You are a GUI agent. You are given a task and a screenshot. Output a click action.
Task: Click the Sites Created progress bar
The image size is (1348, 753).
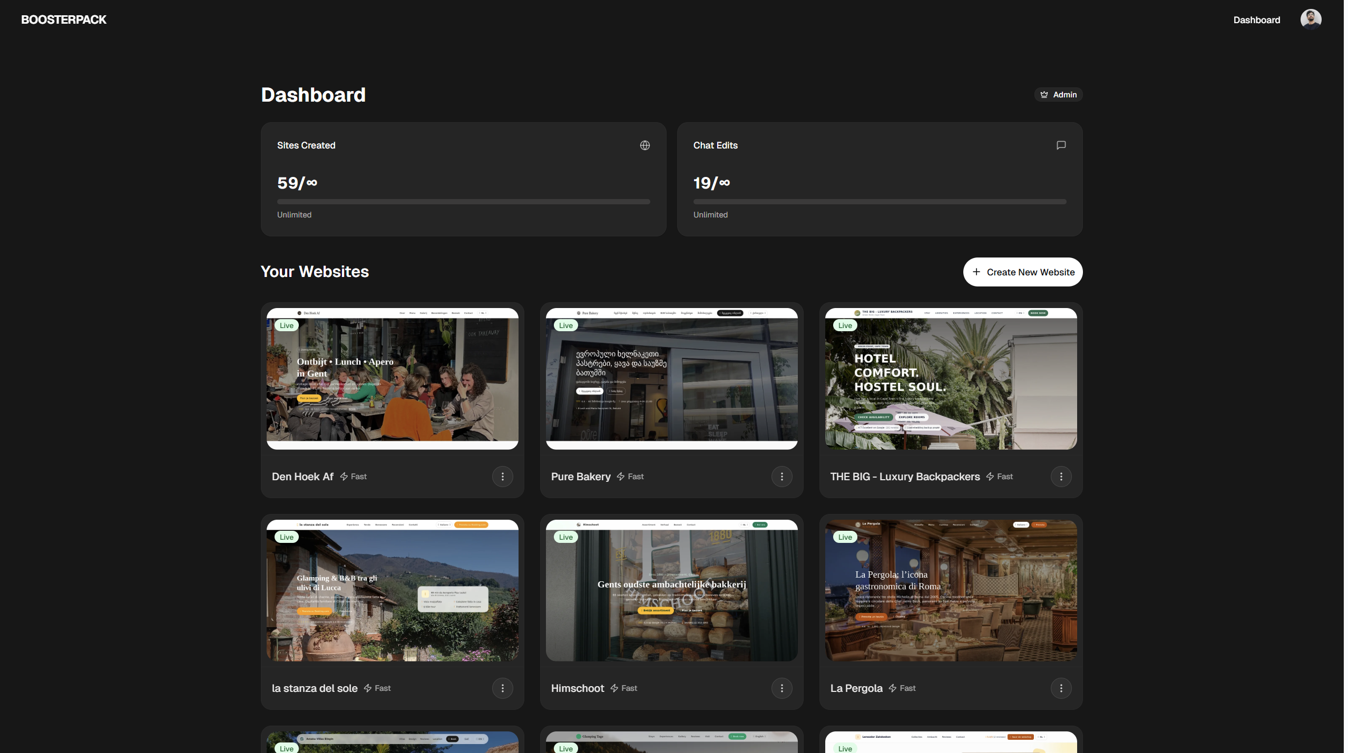tap(463, 202)
